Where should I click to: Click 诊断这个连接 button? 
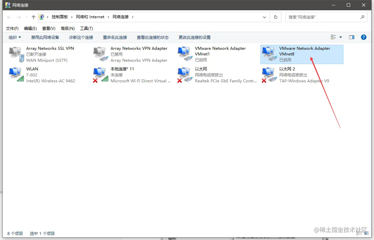81,38
